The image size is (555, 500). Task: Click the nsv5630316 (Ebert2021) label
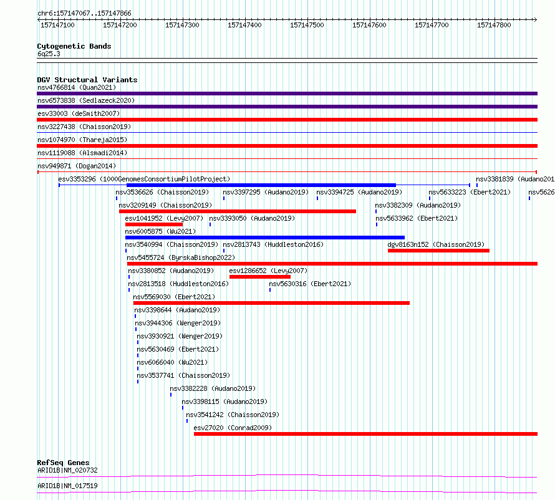[310, 284]
